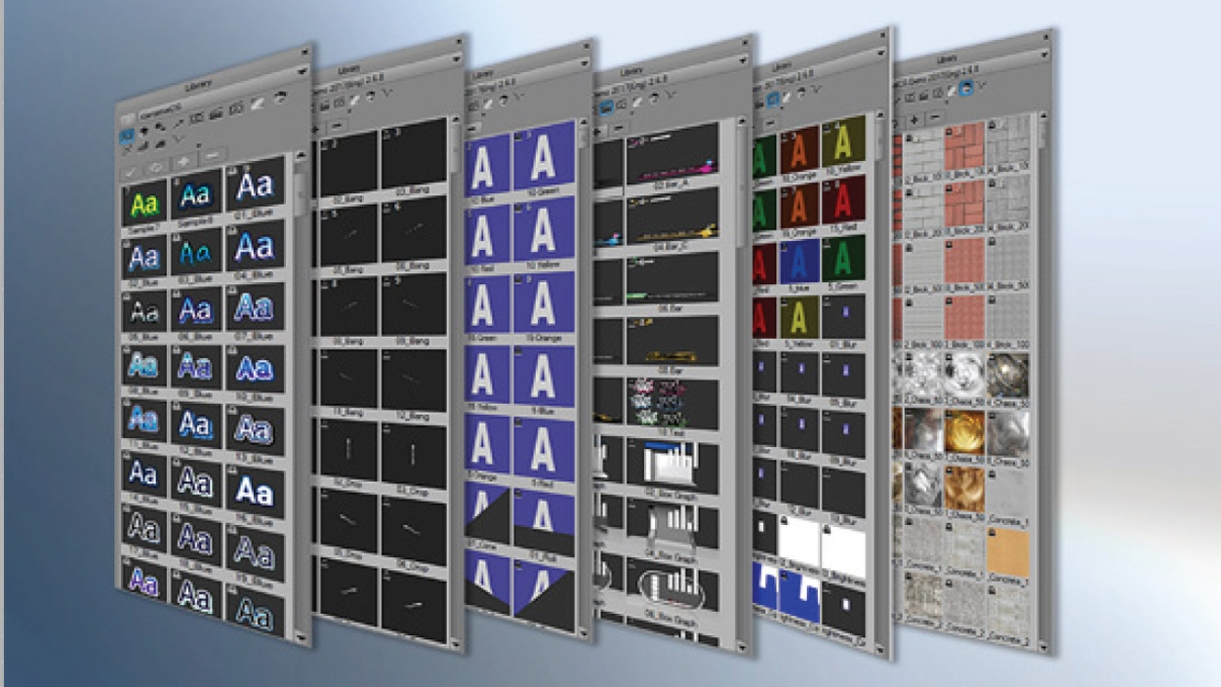Viewport: 1221px width, 687px height.
Task: Click the minus button in the Bang library panel
Action: tap(338, 127)
